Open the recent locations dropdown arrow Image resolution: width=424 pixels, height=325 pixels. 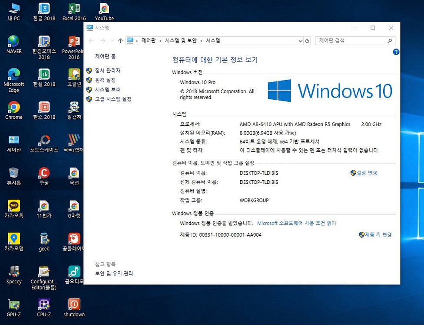[112, 41]
